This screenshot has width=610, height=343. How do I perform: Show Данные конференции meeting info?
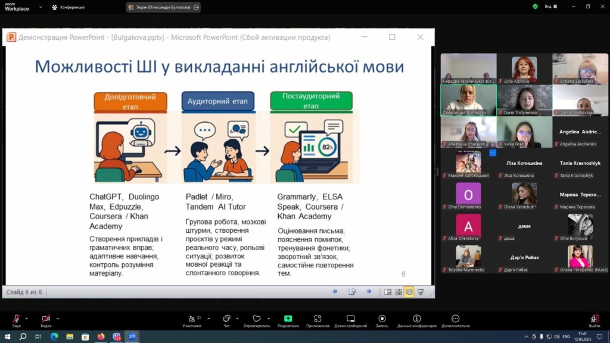pyautogui.click(x=416, y=321)
